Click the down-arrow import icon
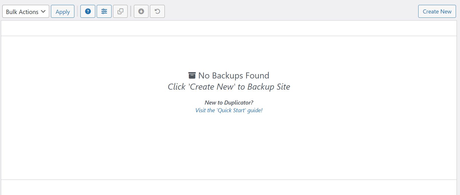460x195 pixels. [141, 11]
